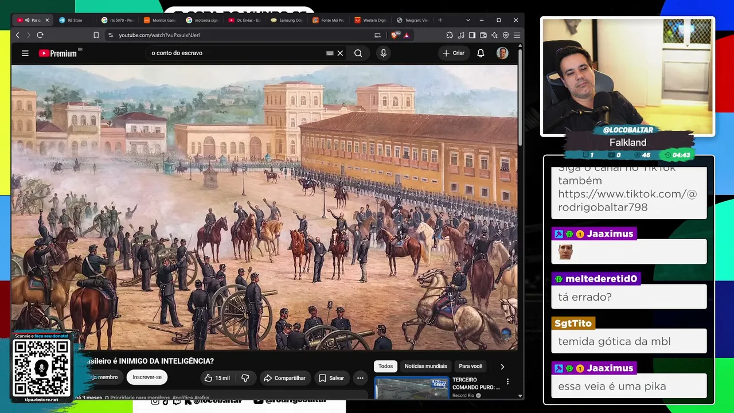Open the TERCEIRO COMANDO PURO video title
This screenshot has width=734, height=413.
point(476,384)
